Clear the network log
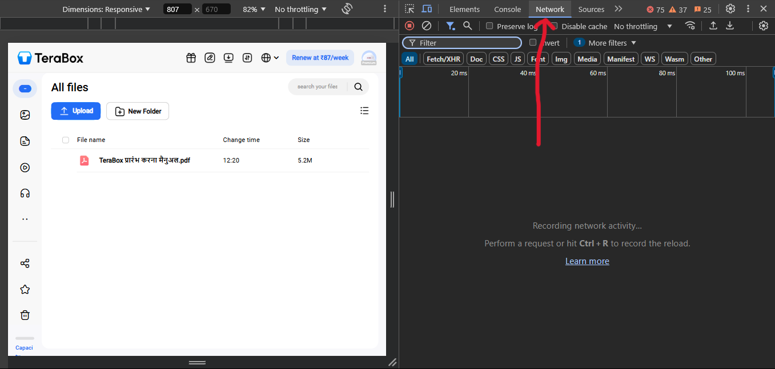 coord(427,26)
